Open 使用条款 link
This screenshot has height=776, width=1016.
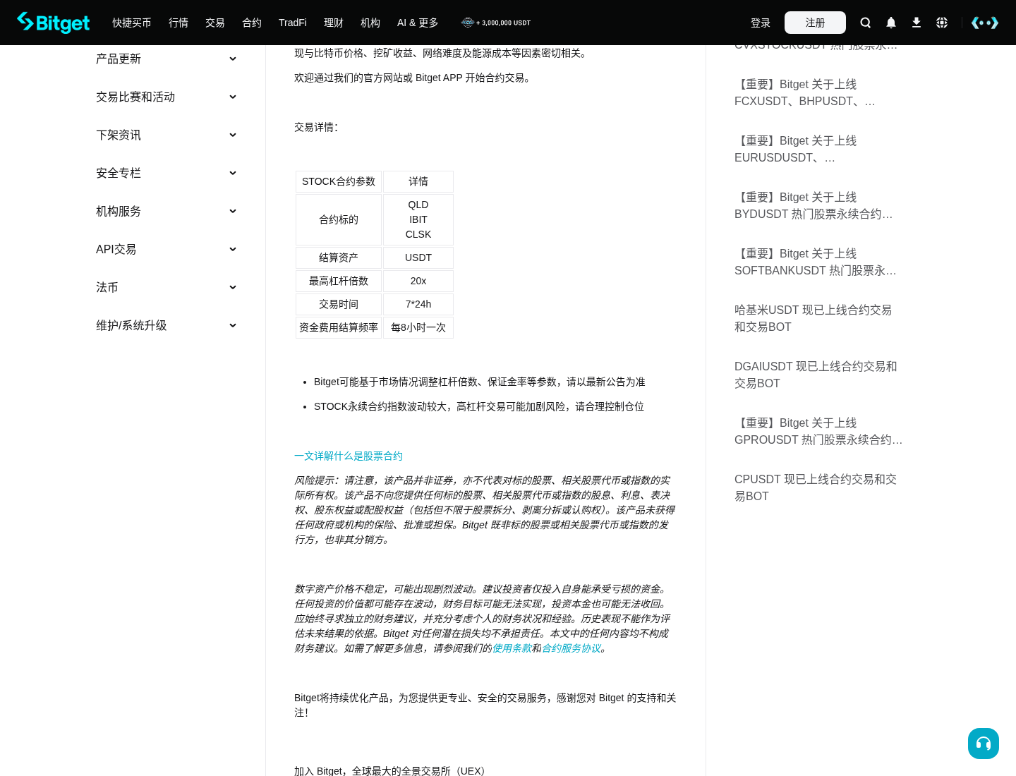(512, 648)
